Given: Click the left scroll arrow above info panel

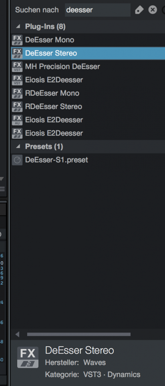Looking at the screenshot, I should [x=17, y=334].
